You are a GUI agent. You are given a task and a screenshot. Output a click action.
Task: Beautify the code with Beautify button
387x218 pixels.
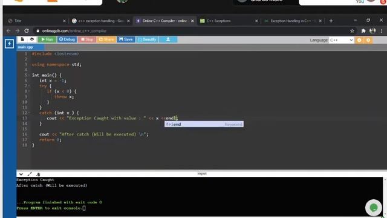[147, 39]
